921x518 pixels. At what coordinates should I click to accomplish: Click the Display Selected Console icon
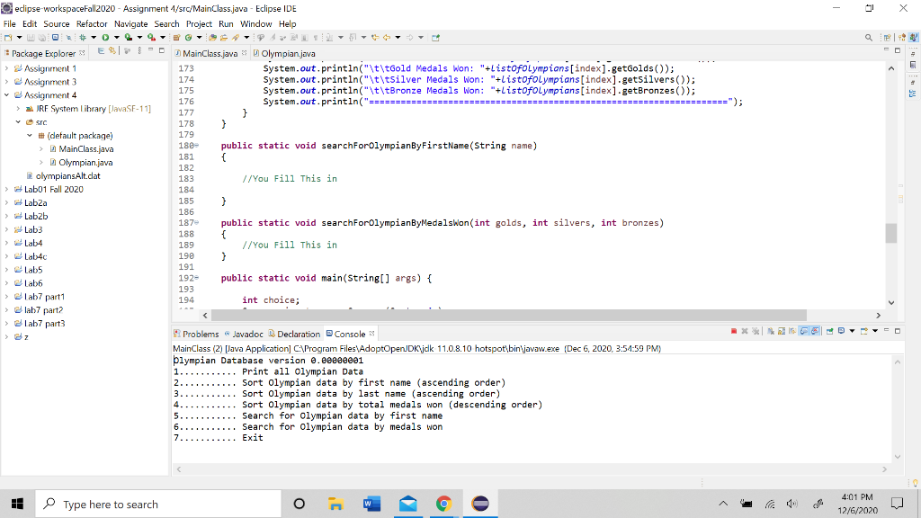coord(841,331)
